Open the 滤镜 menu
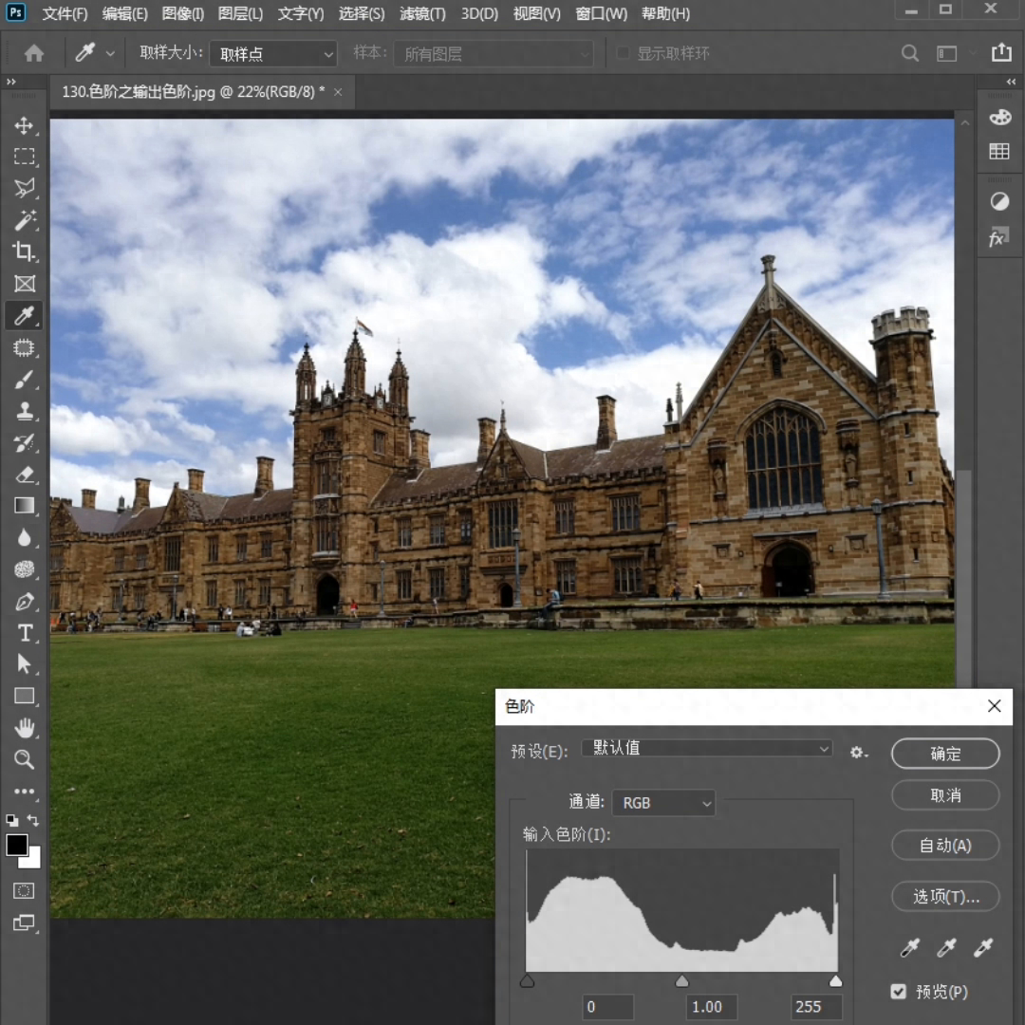Viewport: 1025px width, 1025px height. tap(422, 14)
